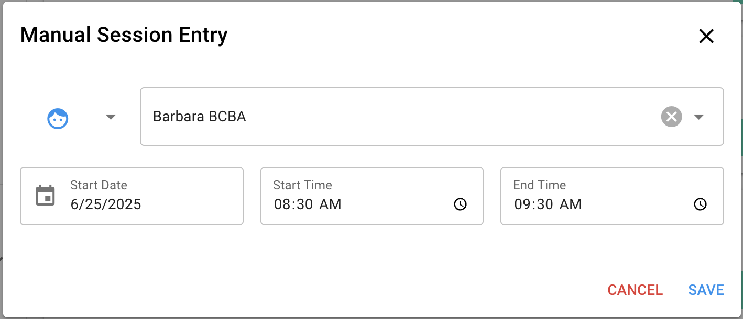Click the Start Date label
743x319 pixels.
[x=99, y=185]
